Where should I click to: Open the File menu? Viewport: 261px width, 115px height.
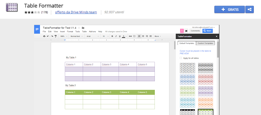click(44, 31)
